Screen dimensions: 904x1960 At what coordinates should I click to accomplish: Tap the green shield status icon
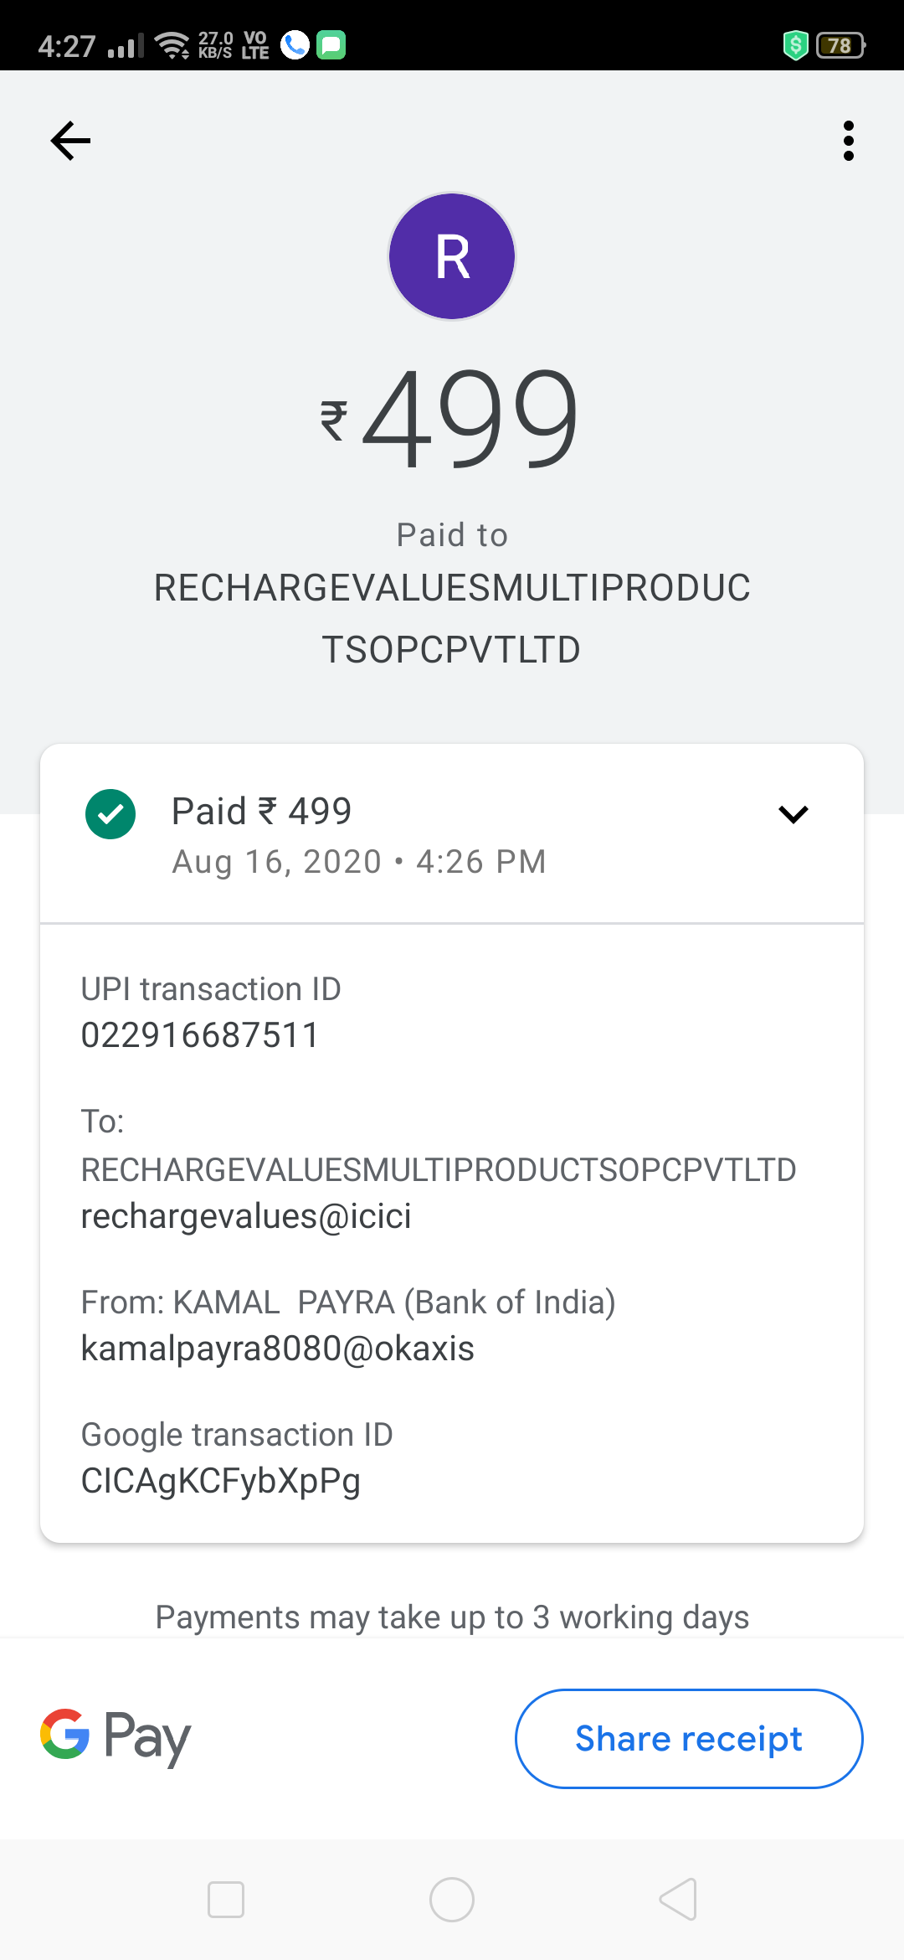794,45
